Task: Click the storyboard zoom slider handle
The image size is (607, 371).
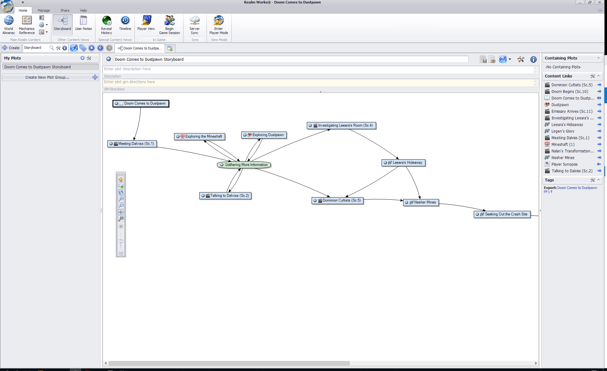Action: tap(121, 241)
